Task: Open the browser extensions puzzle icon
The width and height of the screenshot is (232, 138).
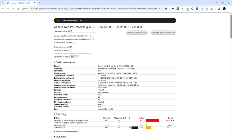Action: tap(212, 8)
